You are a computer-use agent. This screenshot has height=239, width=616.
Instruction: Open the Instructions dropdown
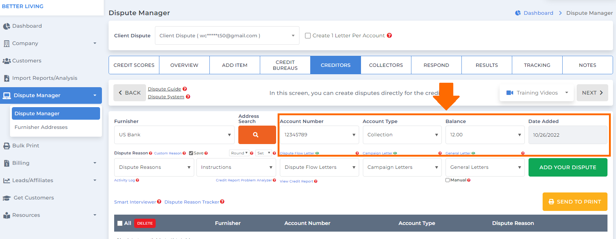(x=236, y=167)
